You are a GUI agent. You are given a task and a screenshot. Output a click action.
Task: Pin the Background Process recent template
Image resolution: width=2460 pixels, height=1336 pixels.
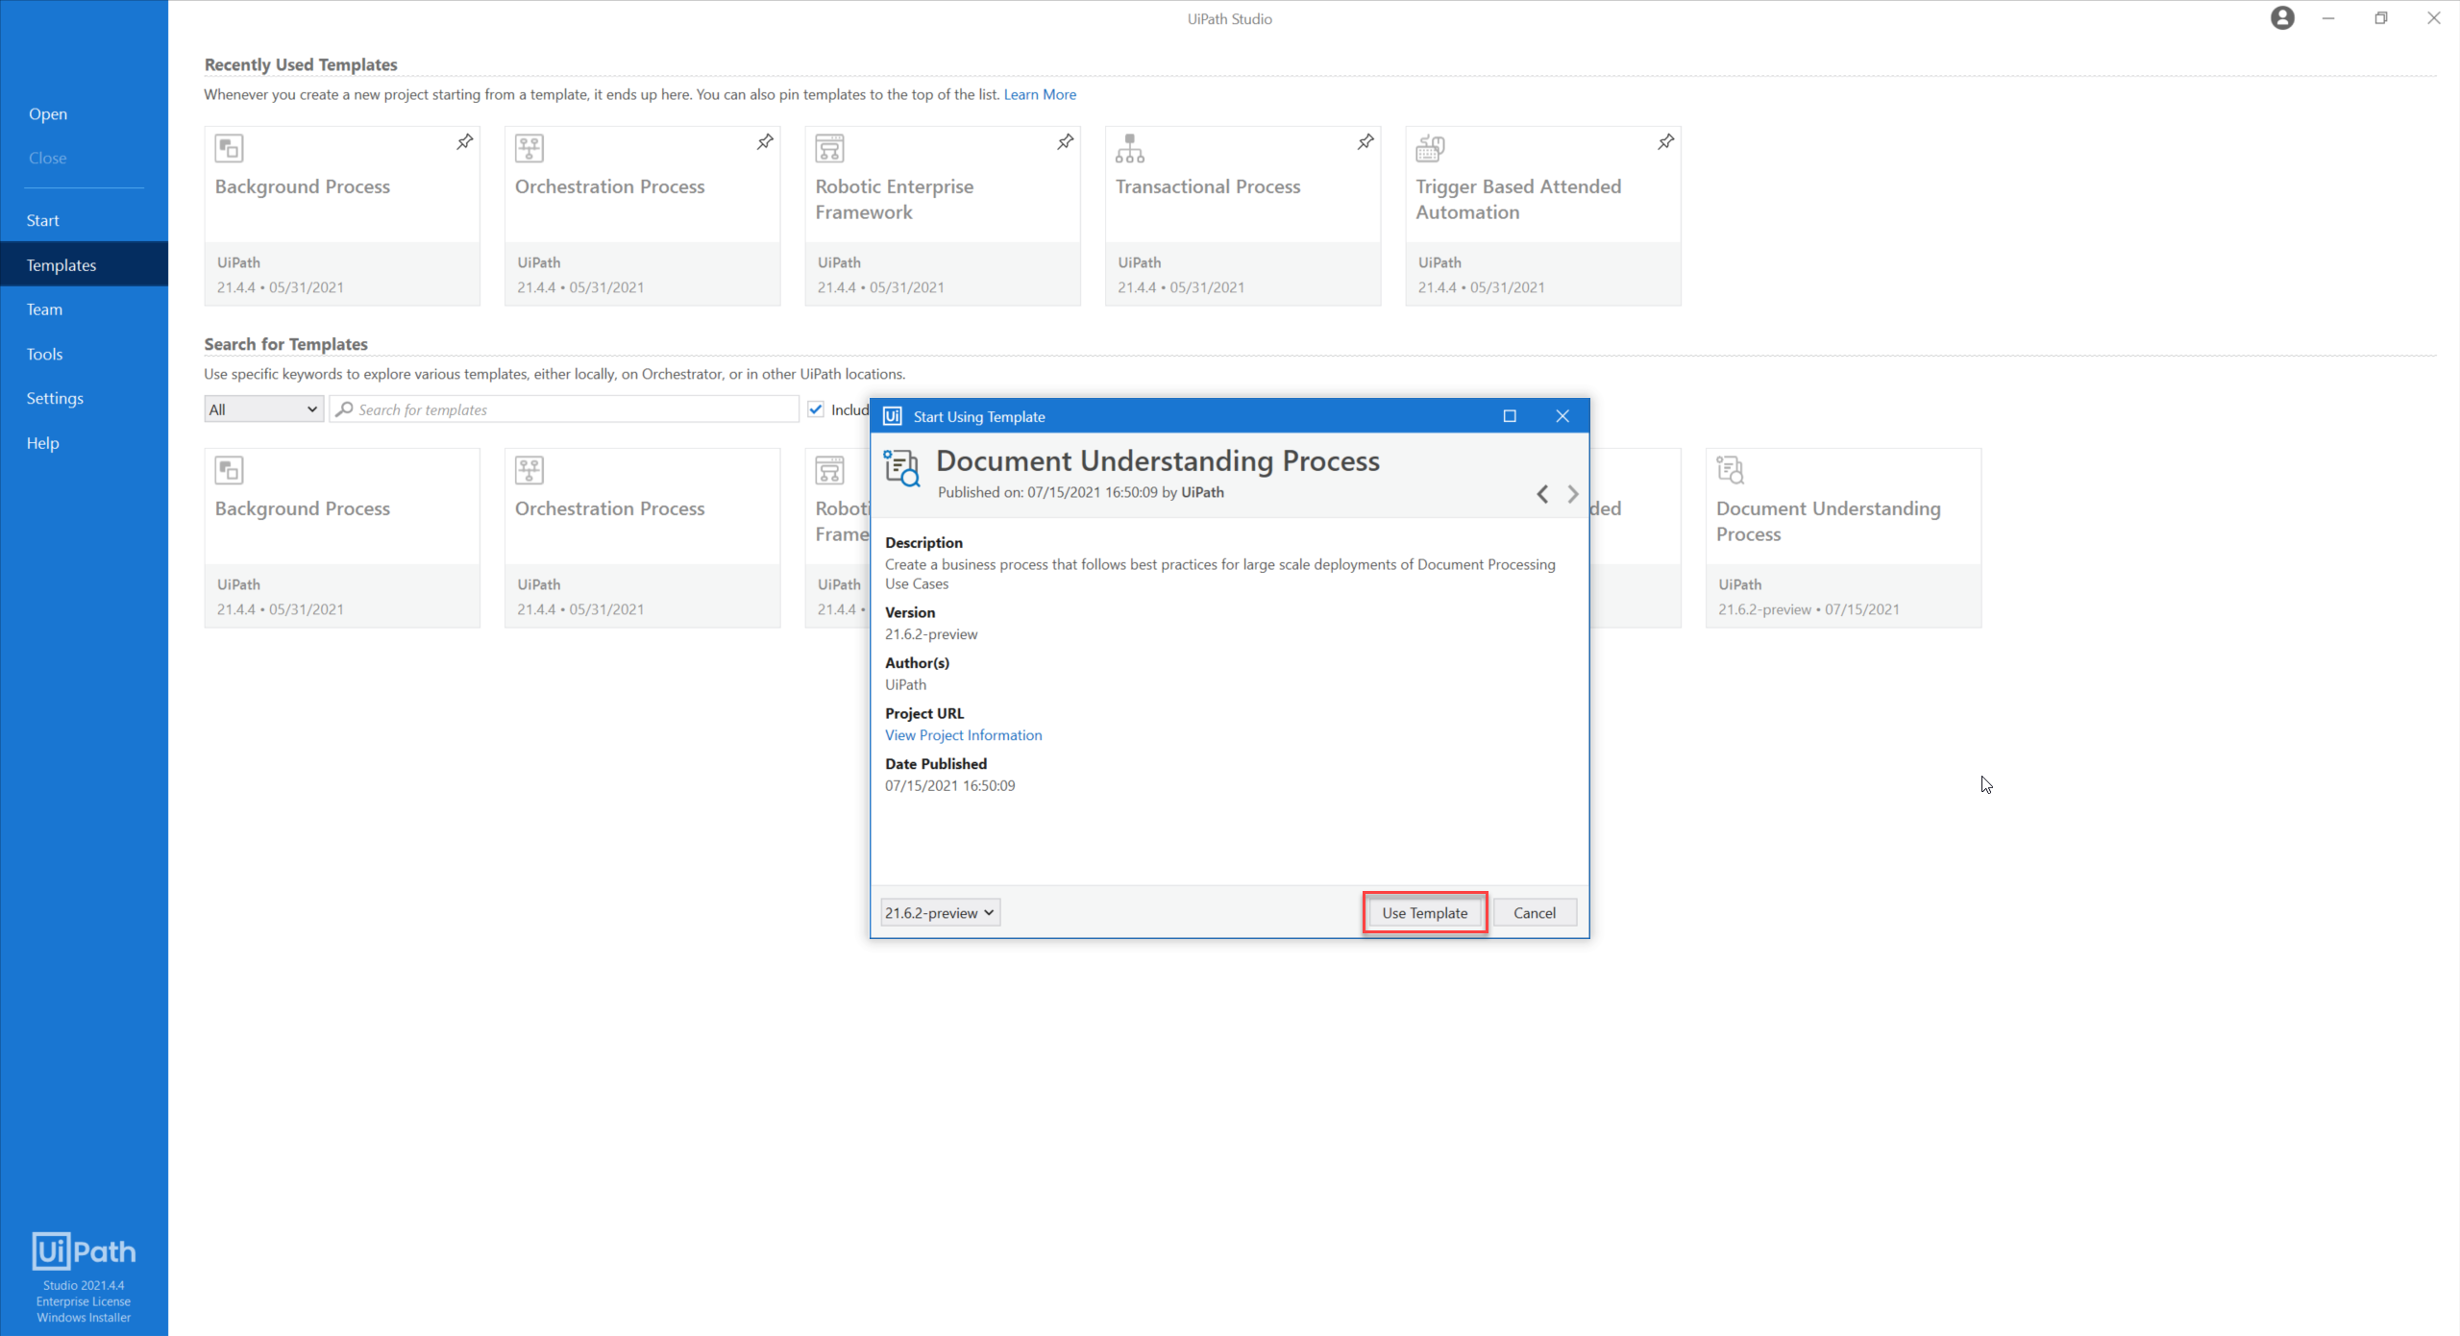coord(464,142)
